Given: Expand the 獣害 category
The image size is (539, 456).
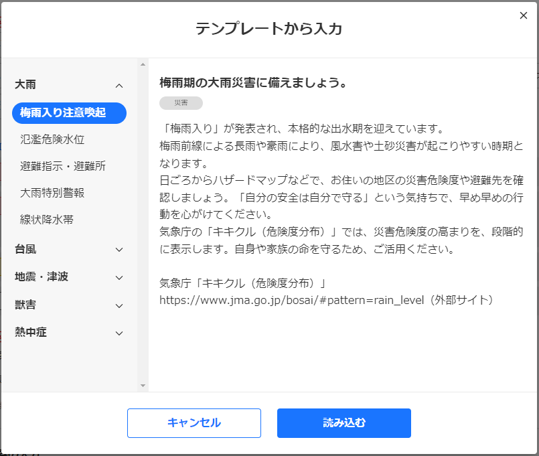Looking at the screenshot, I should (67, 305).
